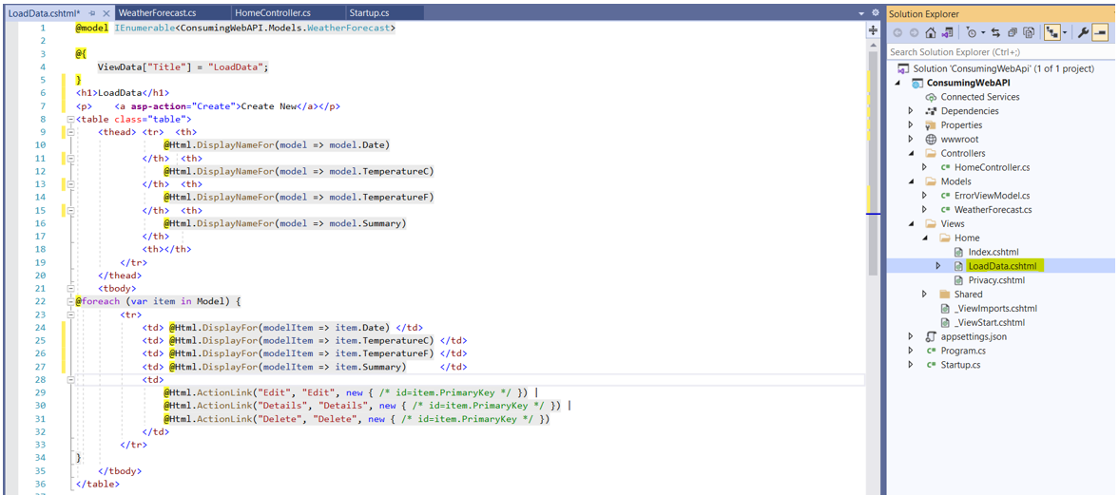Collapse the thead code region toggle

pos(70,132)
